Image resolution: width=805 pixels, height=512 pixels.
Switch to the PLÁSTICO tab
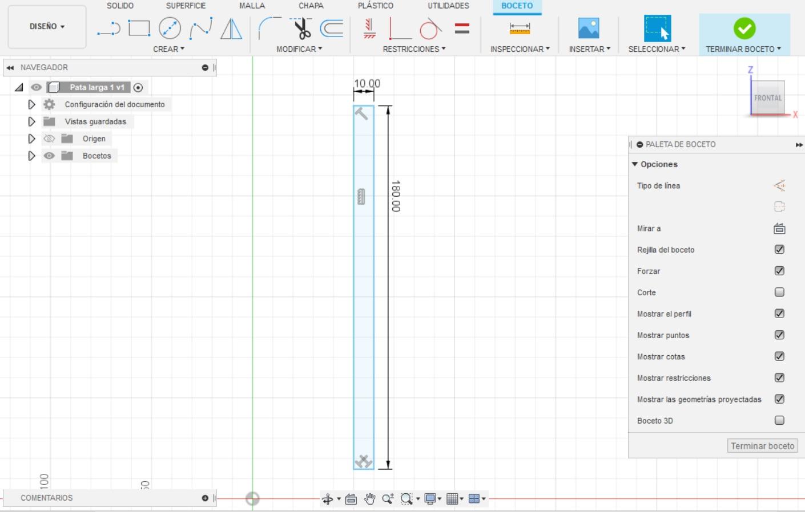pos(375,6)
